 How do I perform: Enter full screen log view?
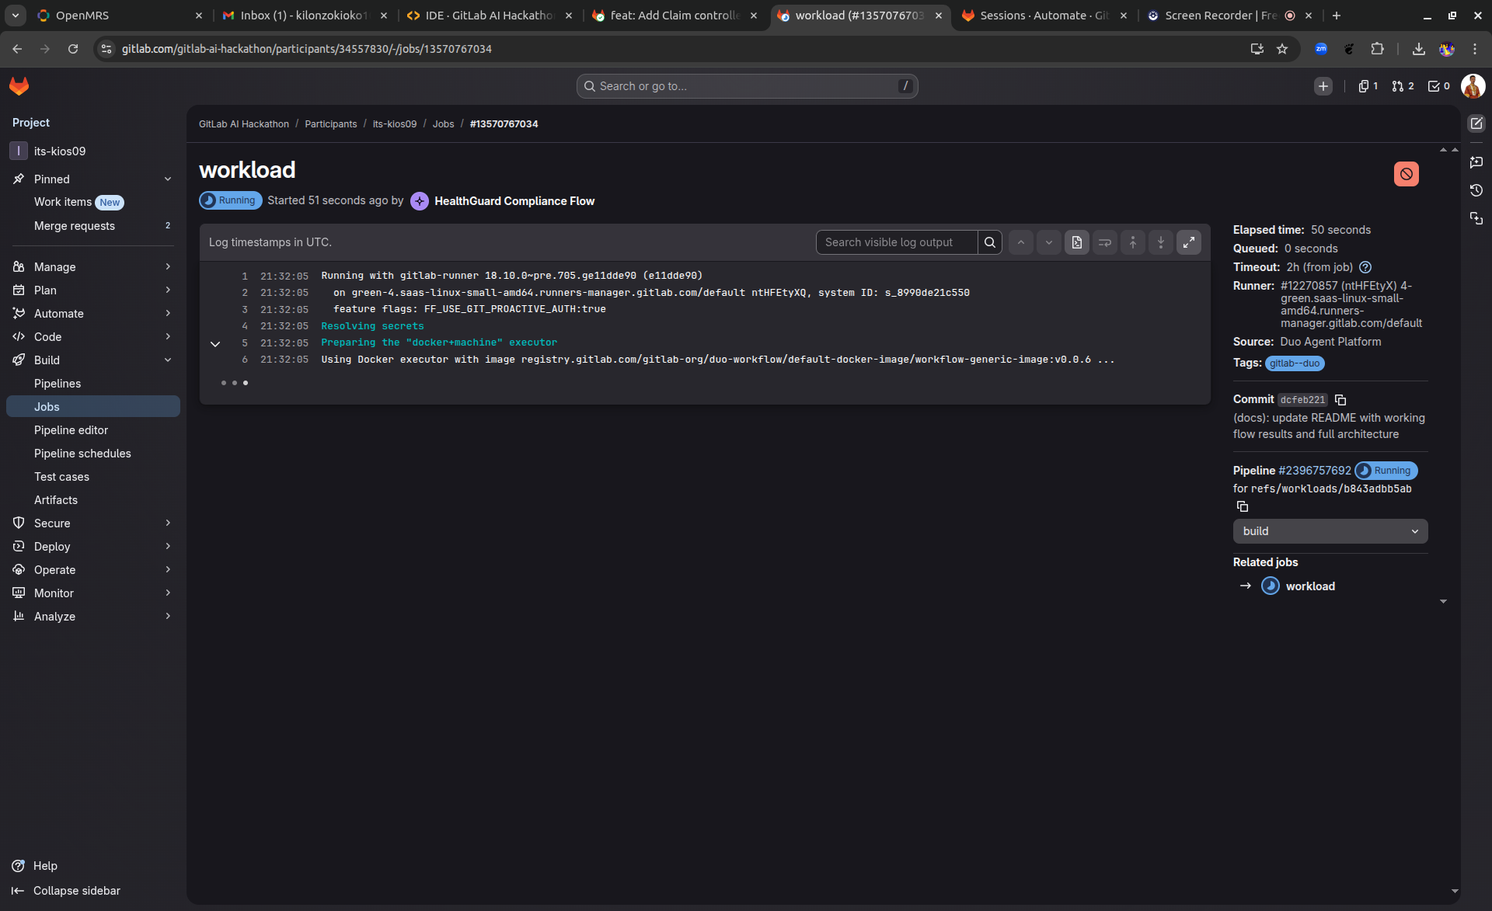pos(1188,242)
